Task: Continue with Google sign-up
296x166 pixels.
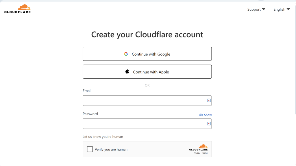Action: [147, 54]
